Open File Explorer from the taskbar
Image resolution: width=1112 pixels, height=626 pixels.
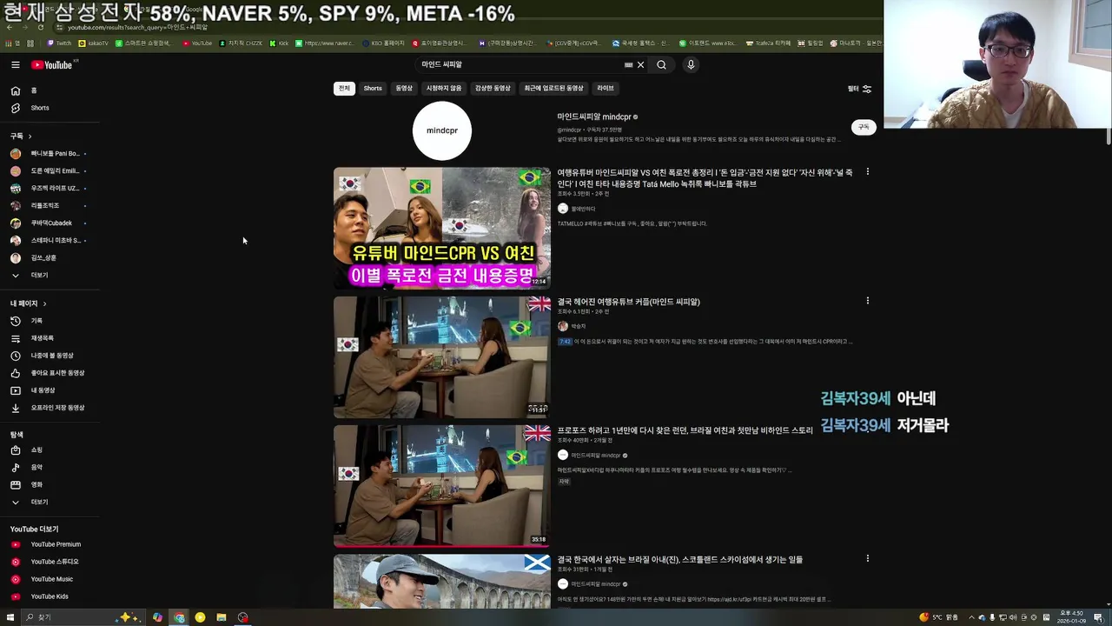tap(222, 617)
